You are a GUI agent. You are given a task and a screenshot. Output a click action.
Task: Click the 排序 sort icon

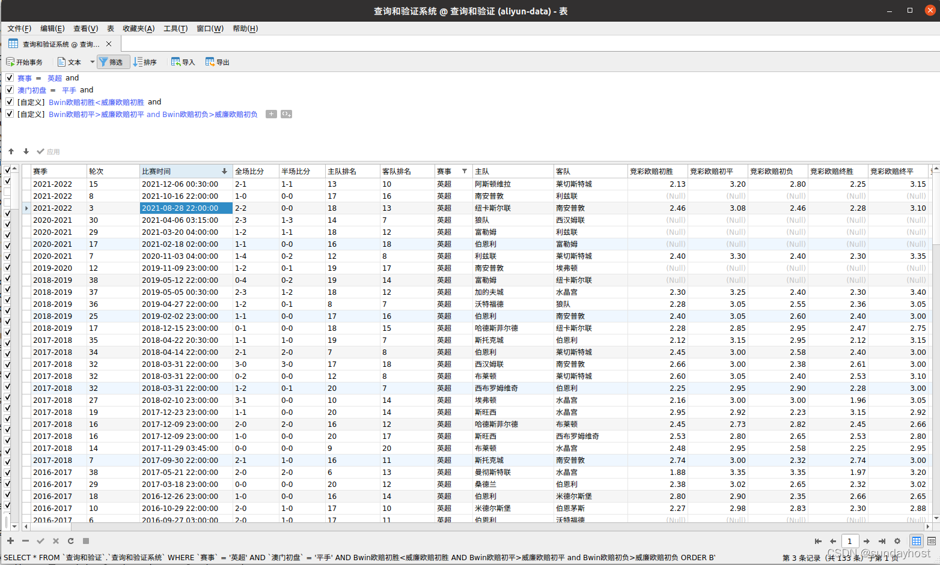(x=138, y=62)
